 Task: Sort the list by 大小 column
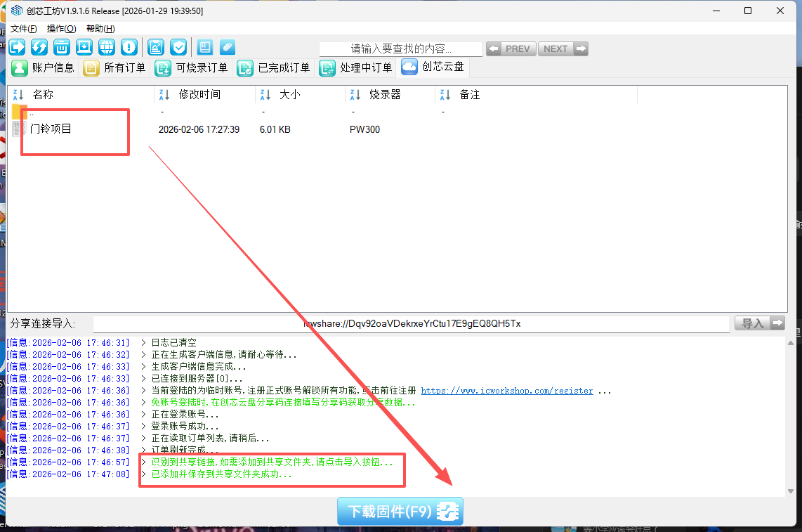point(289,94)
